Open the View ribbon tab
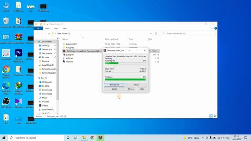 coord(65,28)
